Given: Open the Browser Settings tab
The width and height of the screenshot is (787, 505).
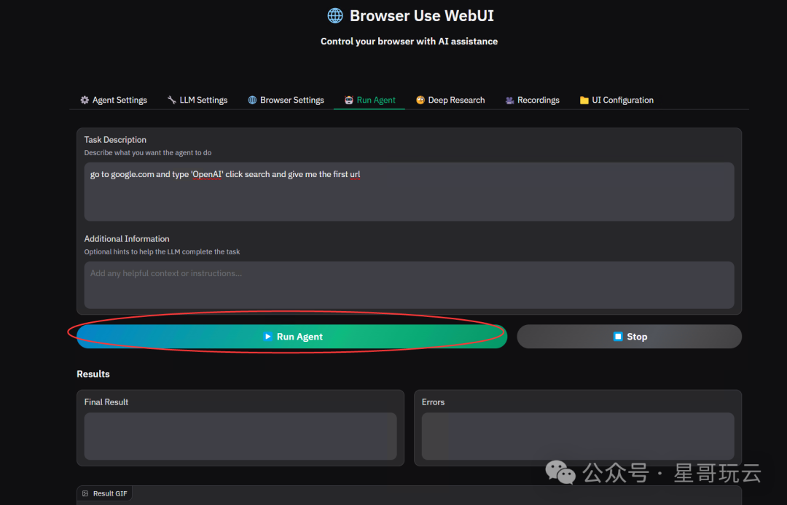Looking at the screenshot, I should (x=286, y=100).
